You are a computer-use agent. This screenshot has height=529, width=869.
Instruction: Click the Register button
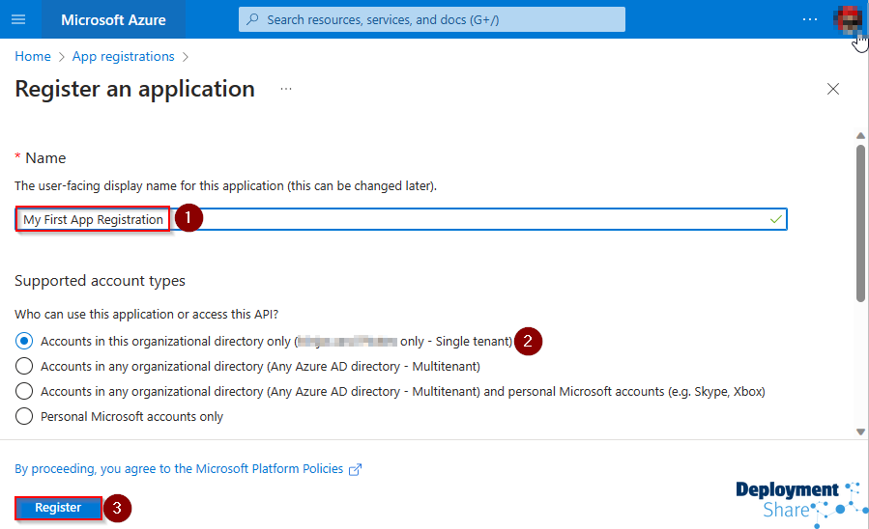click(58, 508)
